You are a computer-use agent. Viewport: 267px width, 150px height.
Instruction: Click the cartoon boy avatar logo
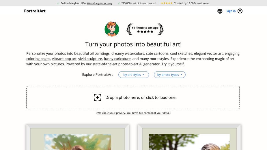pyautogui.click(x=112, y=29)
